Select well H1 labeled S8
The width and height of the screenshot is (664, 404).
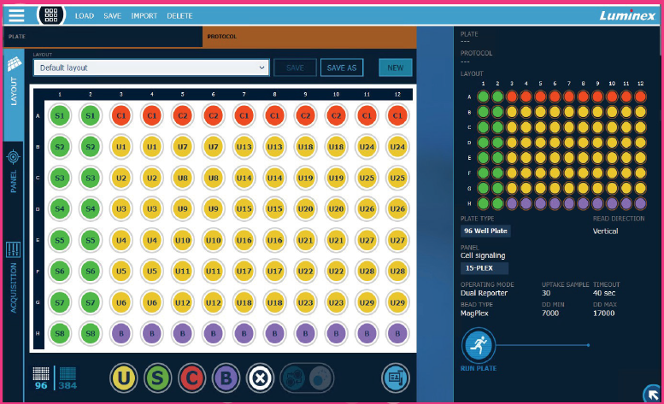pyautogui.click(x=60, y=333)
